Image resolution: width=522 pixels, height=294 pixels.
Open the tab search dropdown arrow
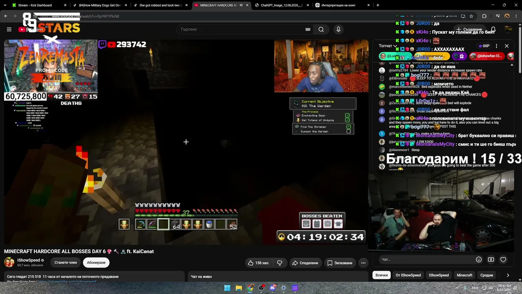(6, 5)
